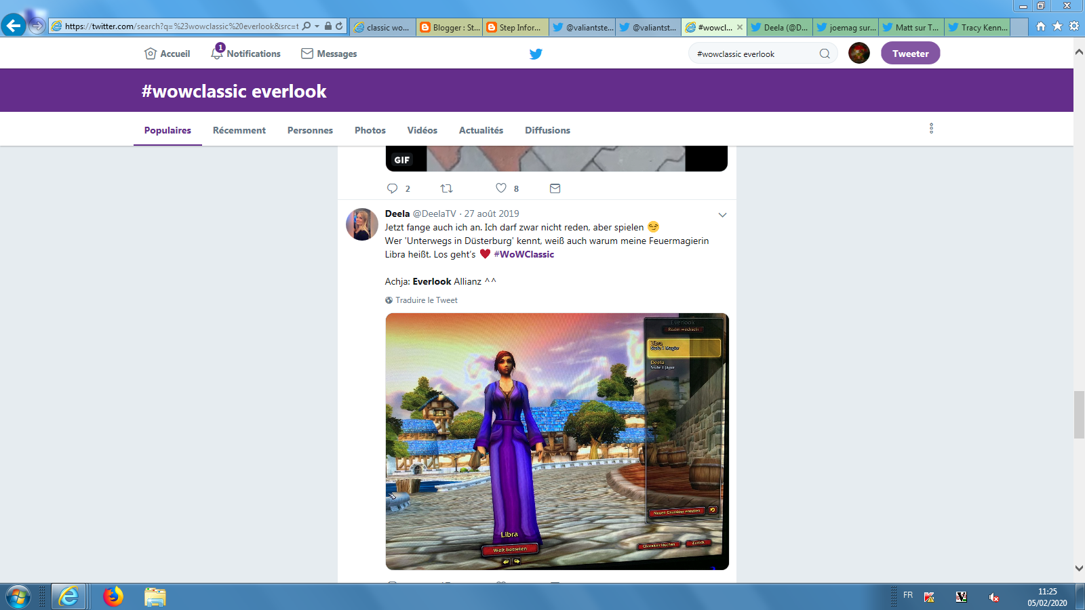Close the current #wowcl... tab
This screenshot has width=1085, height=610.
pyautogui.click(x=739, y=27)
